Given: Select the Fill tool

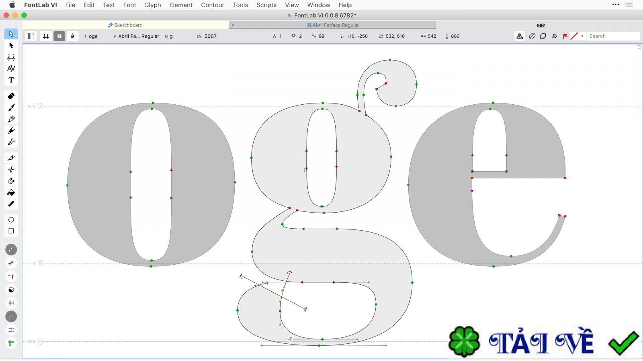Looking at the screenshot, I should tap(11, 193).
